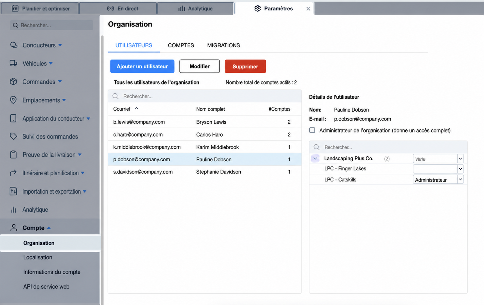
Task: Click the calendar icon on Planifier tab
Action: coord(15,8)
